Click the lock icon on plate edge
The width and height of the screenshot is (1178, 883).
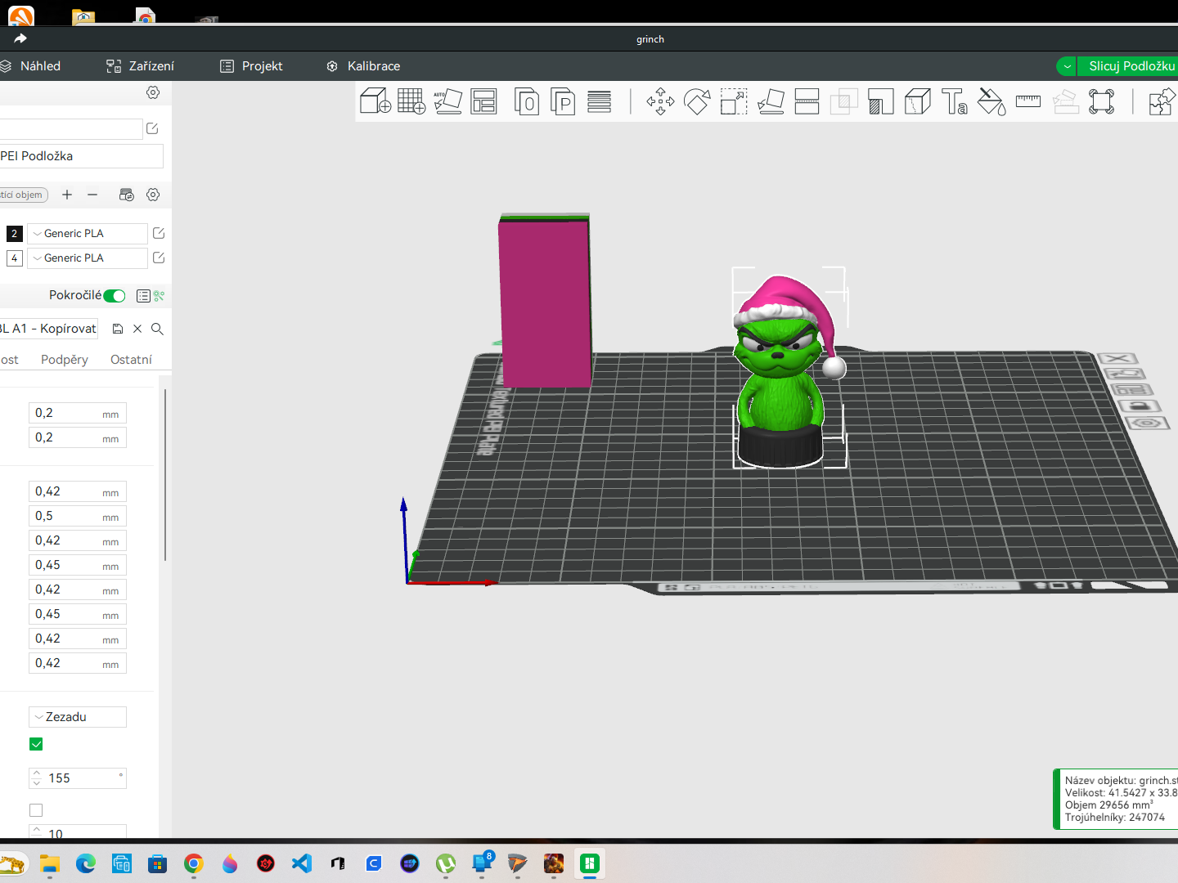click(x=1140, y=406)
